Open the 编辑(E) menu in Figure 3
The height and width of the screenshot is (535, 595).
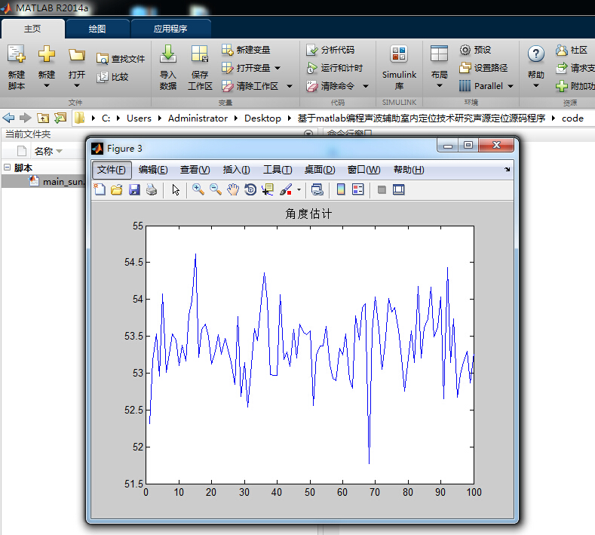(153, 170)
